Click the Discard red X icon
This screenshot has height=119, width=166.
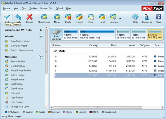29,17
